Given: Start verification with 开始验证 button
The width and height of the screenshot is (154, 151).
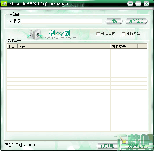Looking at the screenshot, I should [x=136, y=21].
